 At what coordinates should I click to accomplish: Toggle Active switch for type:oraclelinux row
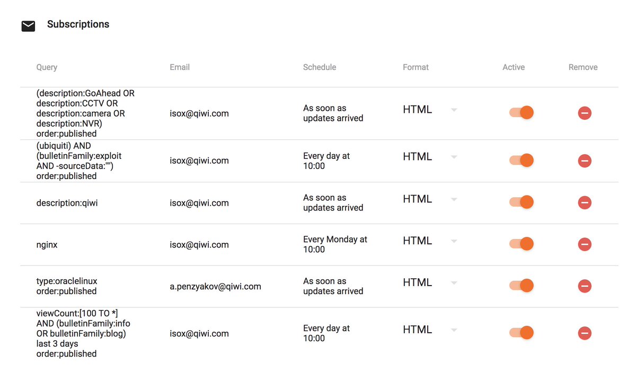pyautogui.click(x=522, y=286)
